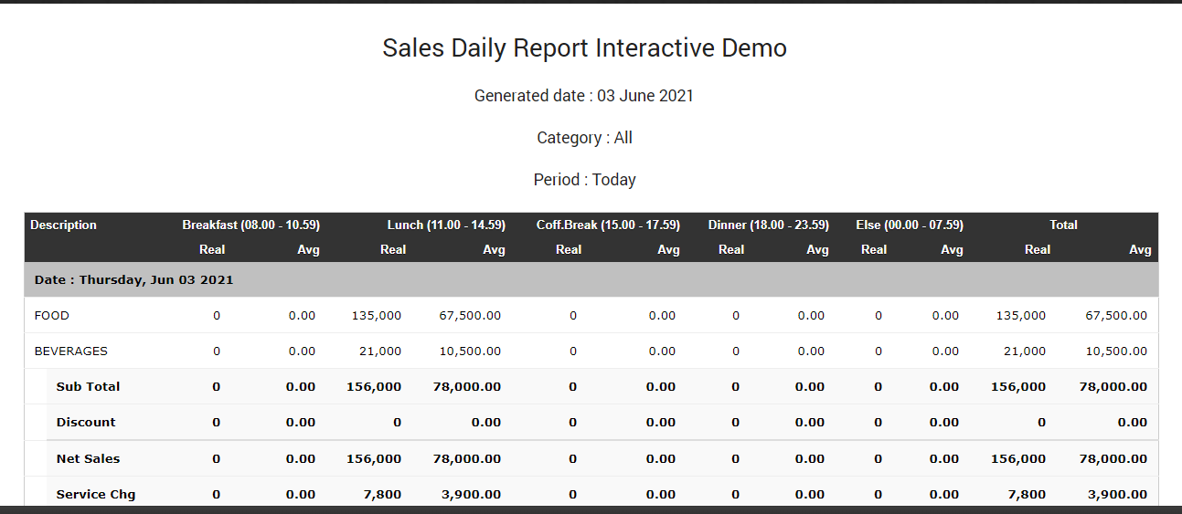The width and height of the screenshot is (1182, 514).
Task: Select the Dinner (18.00 - 23.59) header
Action: coord(768,226)
